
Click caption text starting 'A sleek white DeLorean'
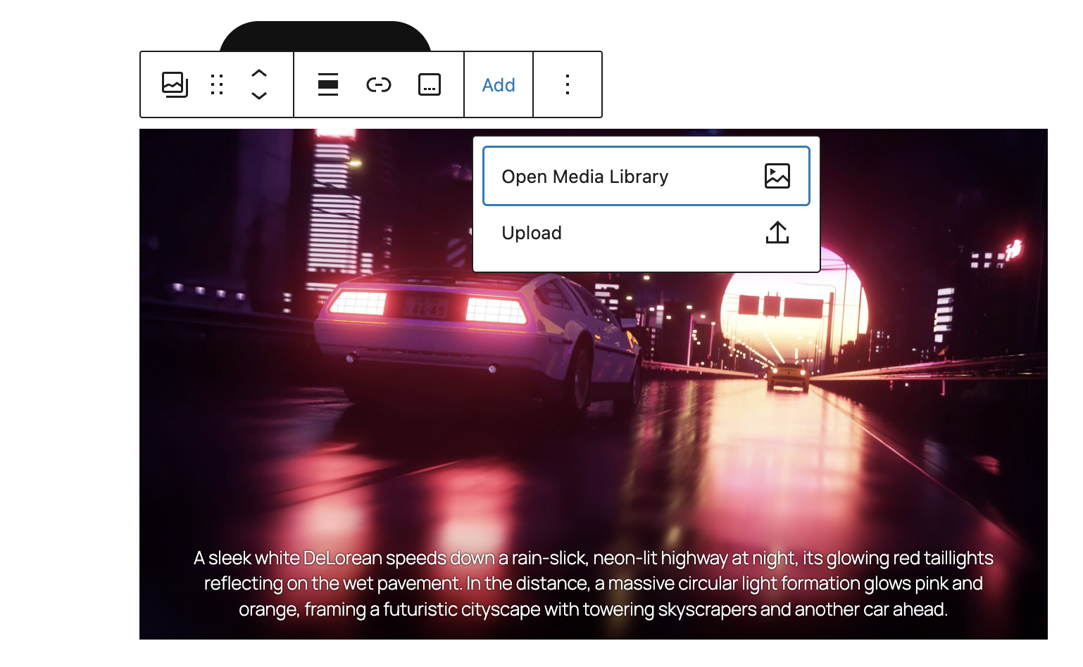(594, 583)
